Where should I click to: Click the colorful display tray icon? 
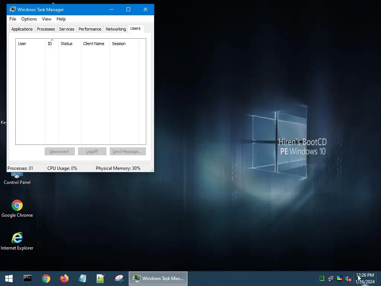[x=340, y=279]
